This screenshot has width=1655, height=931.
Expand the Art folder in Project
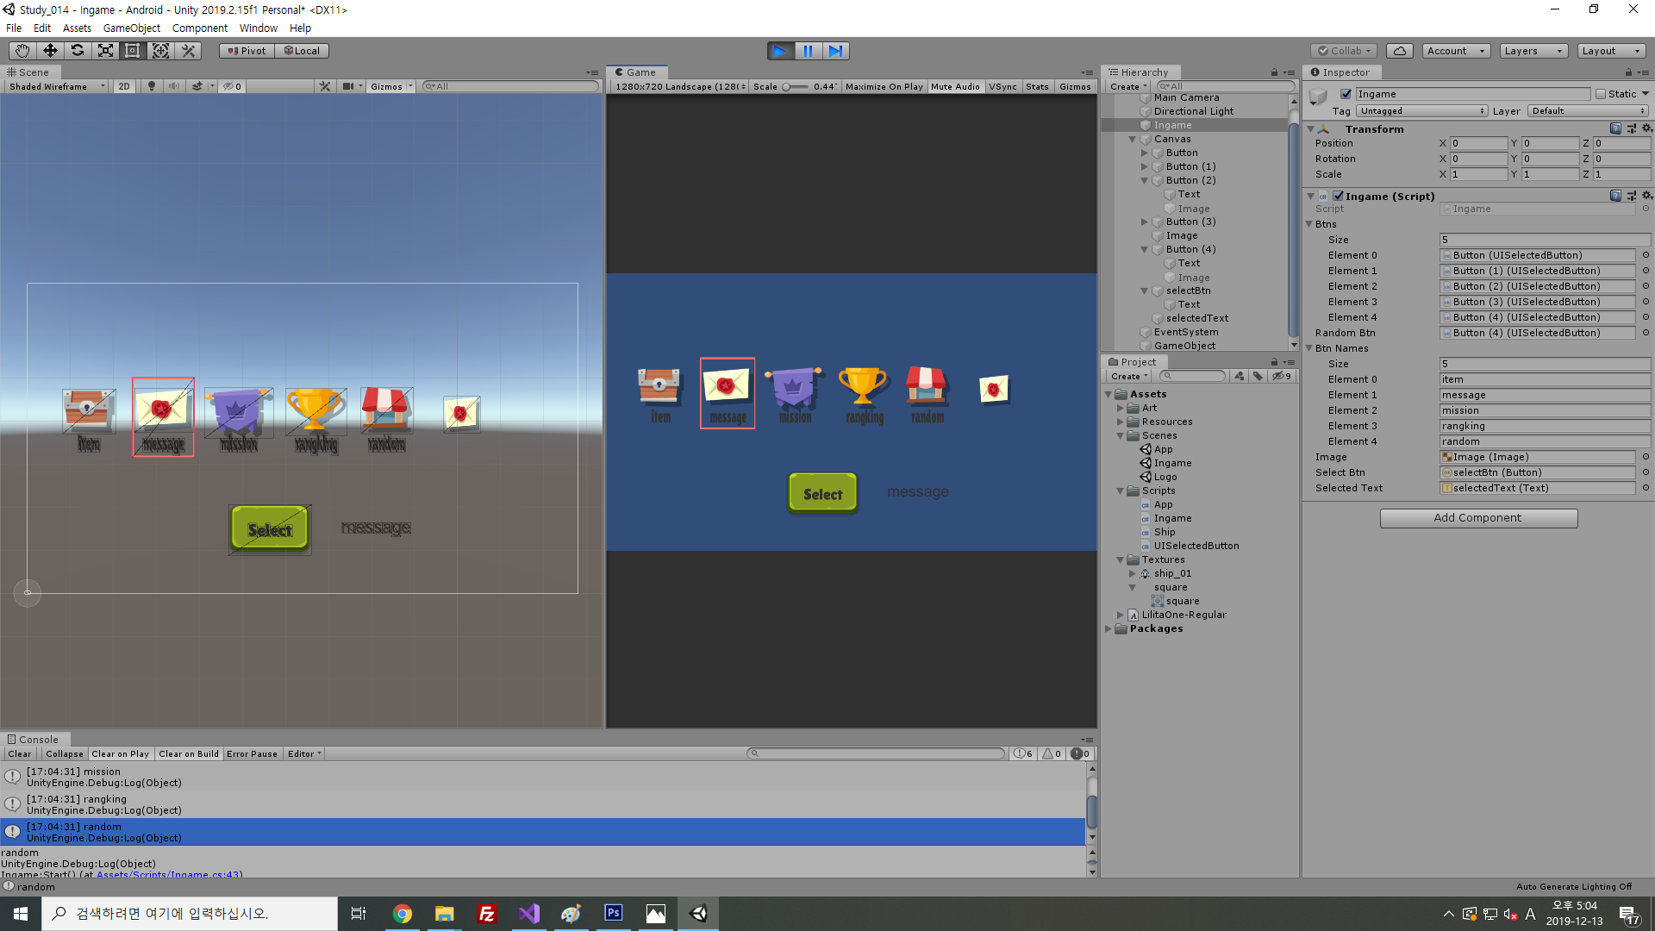tap(1121, 408)
